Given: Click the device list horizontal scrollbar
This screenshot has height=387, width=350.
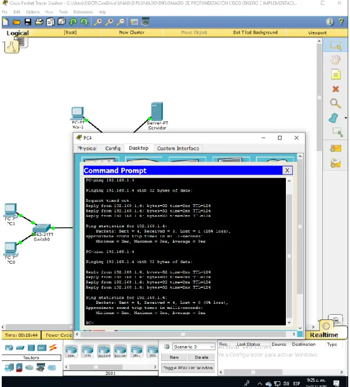Looking at the screenshot, I should (x=110, y=367).
